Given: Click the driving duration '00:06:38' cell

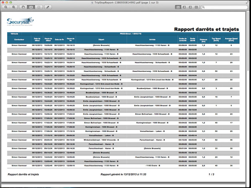Looking at the screenshot, I should pyautogui.click(x=183, y=131).
